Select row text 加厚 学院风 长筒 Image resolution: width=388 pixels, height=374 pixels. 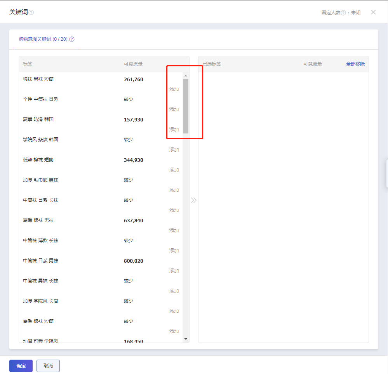click(x=40, y=301)
